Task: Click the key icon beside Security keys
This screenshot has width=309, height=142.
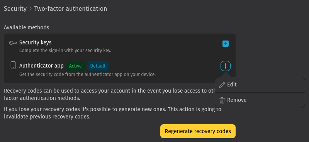Action: [13, 43]
